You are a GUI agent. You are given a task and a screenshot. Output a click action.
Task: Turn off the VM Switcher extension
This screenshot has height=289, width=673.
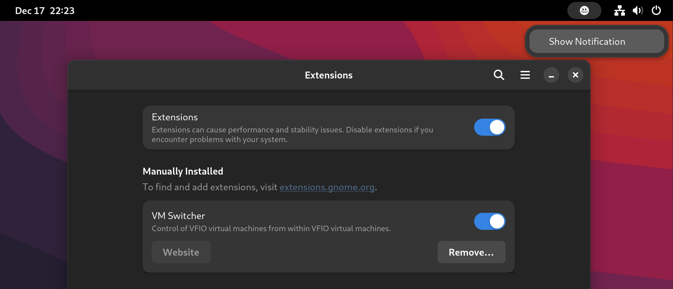click(x=490, y=221)
